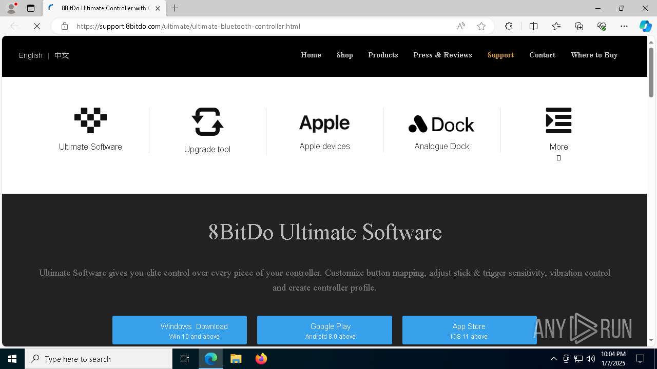This screenshot has width=657, height=369.
Task: Switch site language to 中文
Action: (62, 55)
